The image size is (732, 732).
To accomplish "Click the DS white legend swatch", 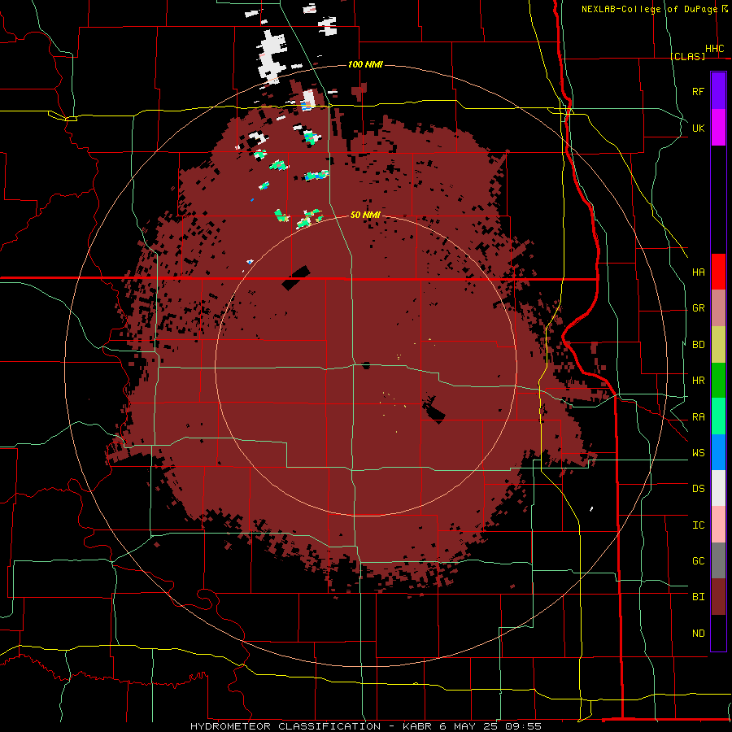I will pyautogui.click(x=718, y=488).
